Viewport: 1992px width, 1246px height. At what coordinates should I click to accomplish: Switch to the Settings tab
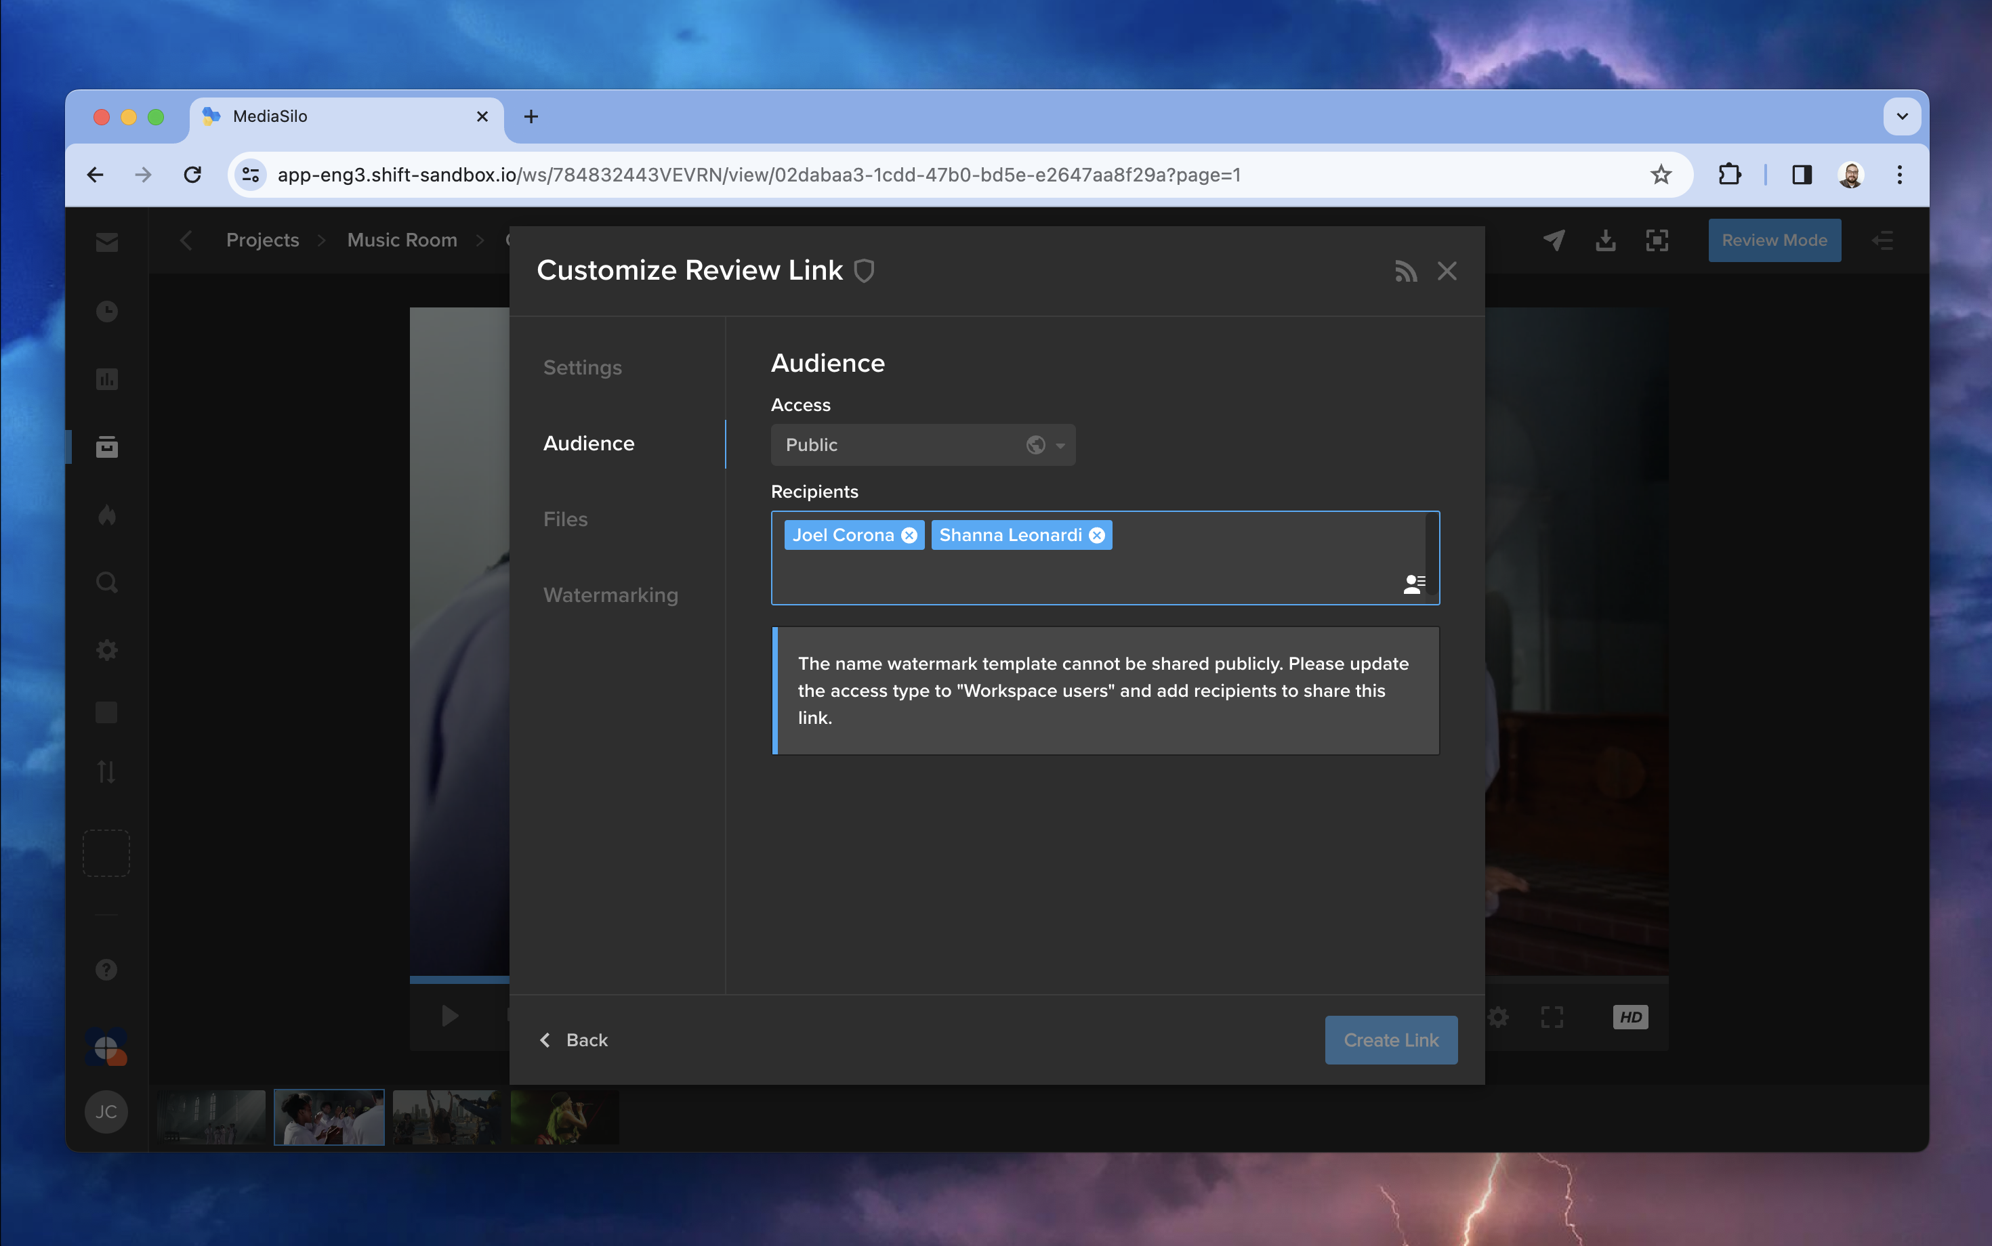click(582, 368)
